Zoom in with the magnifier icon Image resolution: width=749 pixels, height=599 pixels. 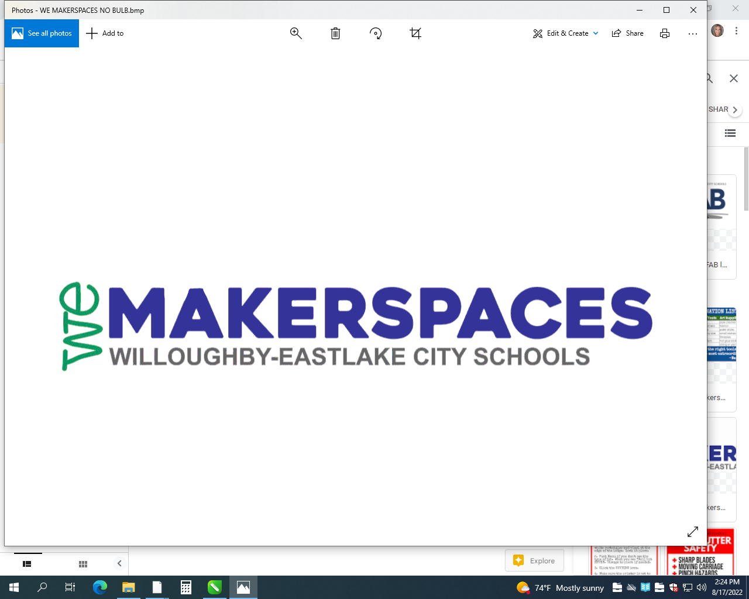[296, 33]
